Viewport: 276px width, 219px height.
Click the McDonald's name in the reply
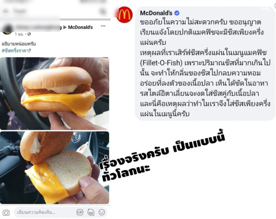(x=156, y=13)
